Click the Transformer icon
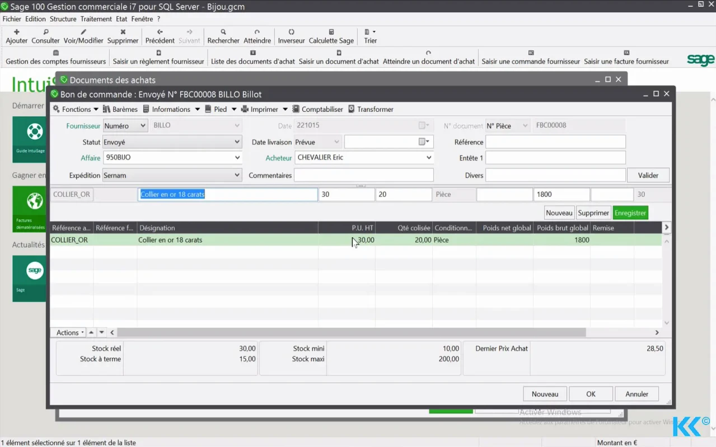 (x=352, y=109)
